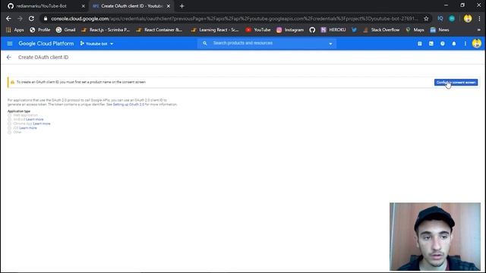Screen dimensions: 486x273
Task: Open the News bookmark
Action: (440, 30)
